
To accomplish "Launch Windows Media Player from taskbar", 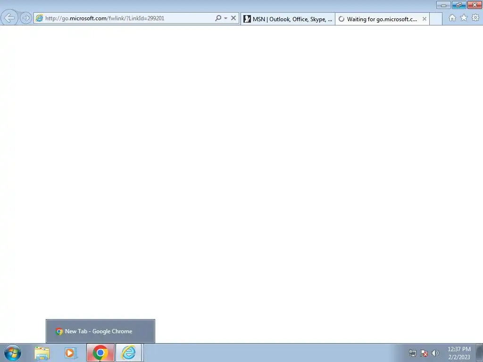I will click(71, 353).
